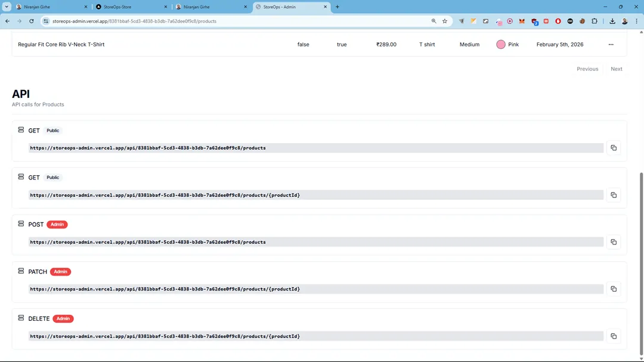Click the page vertical scrollbar thumb
This screenshot has width=644, height=362.
pos(641,263)
